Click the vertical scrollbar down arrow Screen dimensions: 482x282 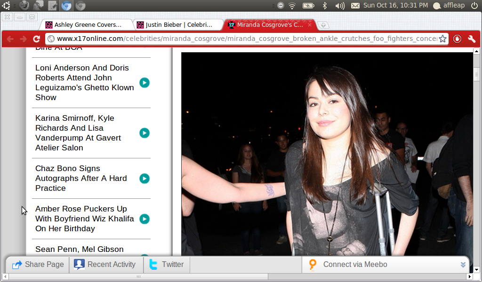pos(476,270)
